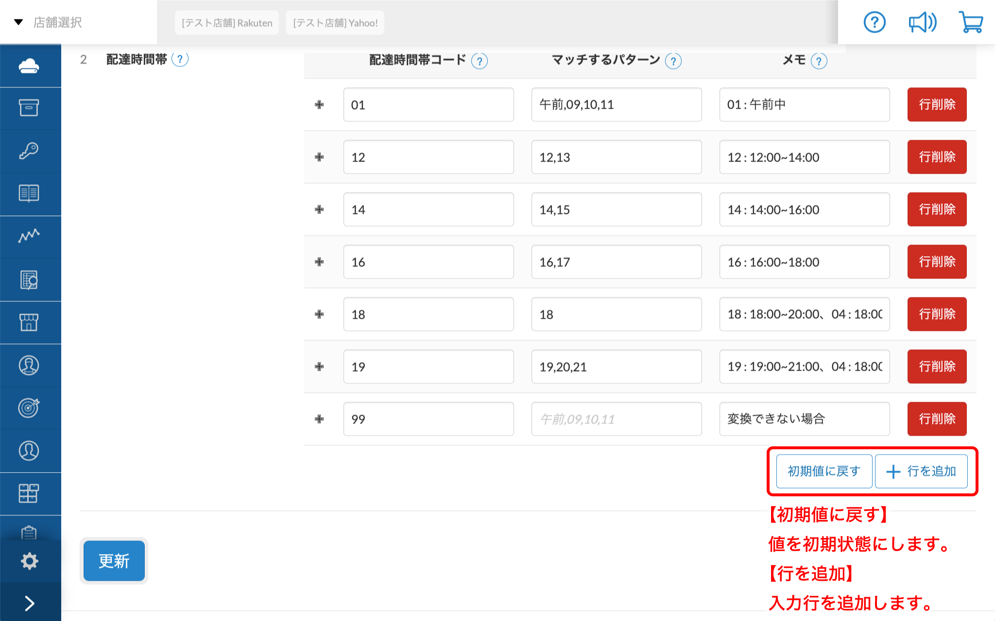Expand the sidebar using the chevron arrow
The image size is (995, 621).
30,603
